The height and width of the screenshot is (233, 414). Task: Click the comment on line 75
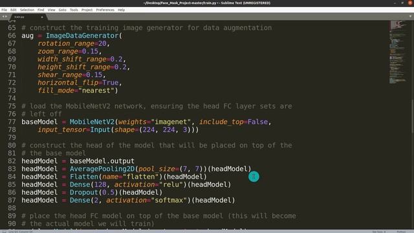157,106
